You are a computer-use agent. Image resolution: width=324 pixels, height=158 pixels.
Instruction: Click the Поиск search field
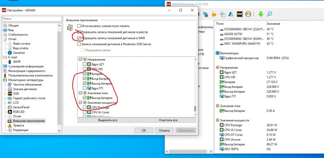32,19
